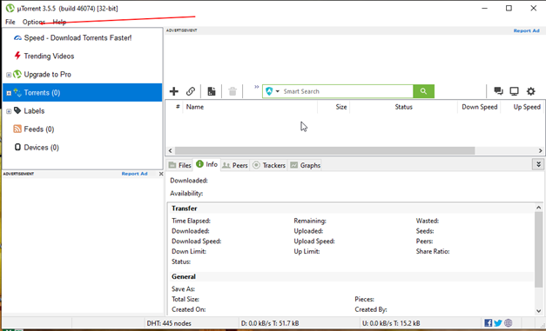Click the remote monitor icon in toolbar
The image size is (546, 331).
515,91
